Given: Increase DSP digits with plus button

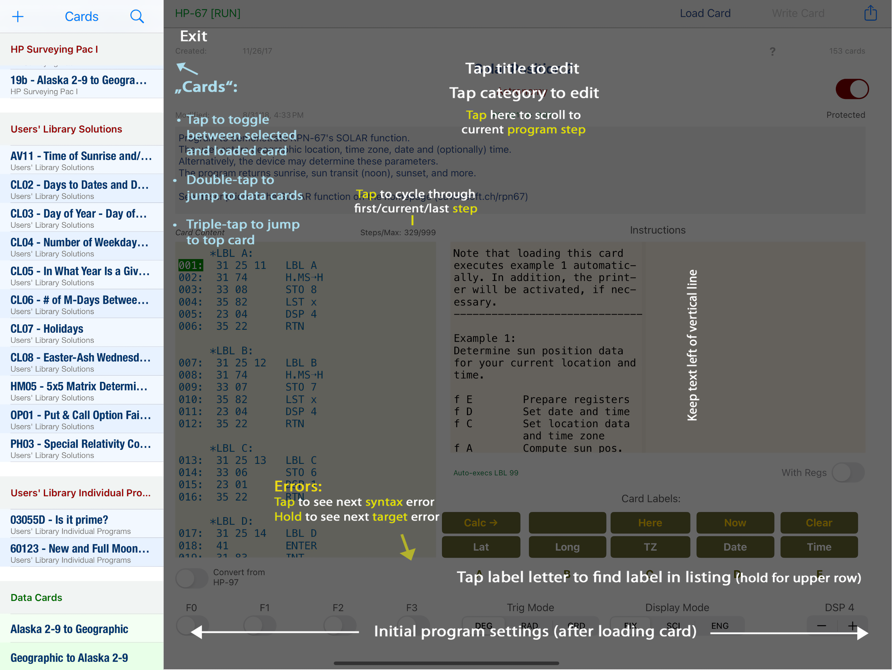Looking at the screenshot, I should [x=853, y=626].
